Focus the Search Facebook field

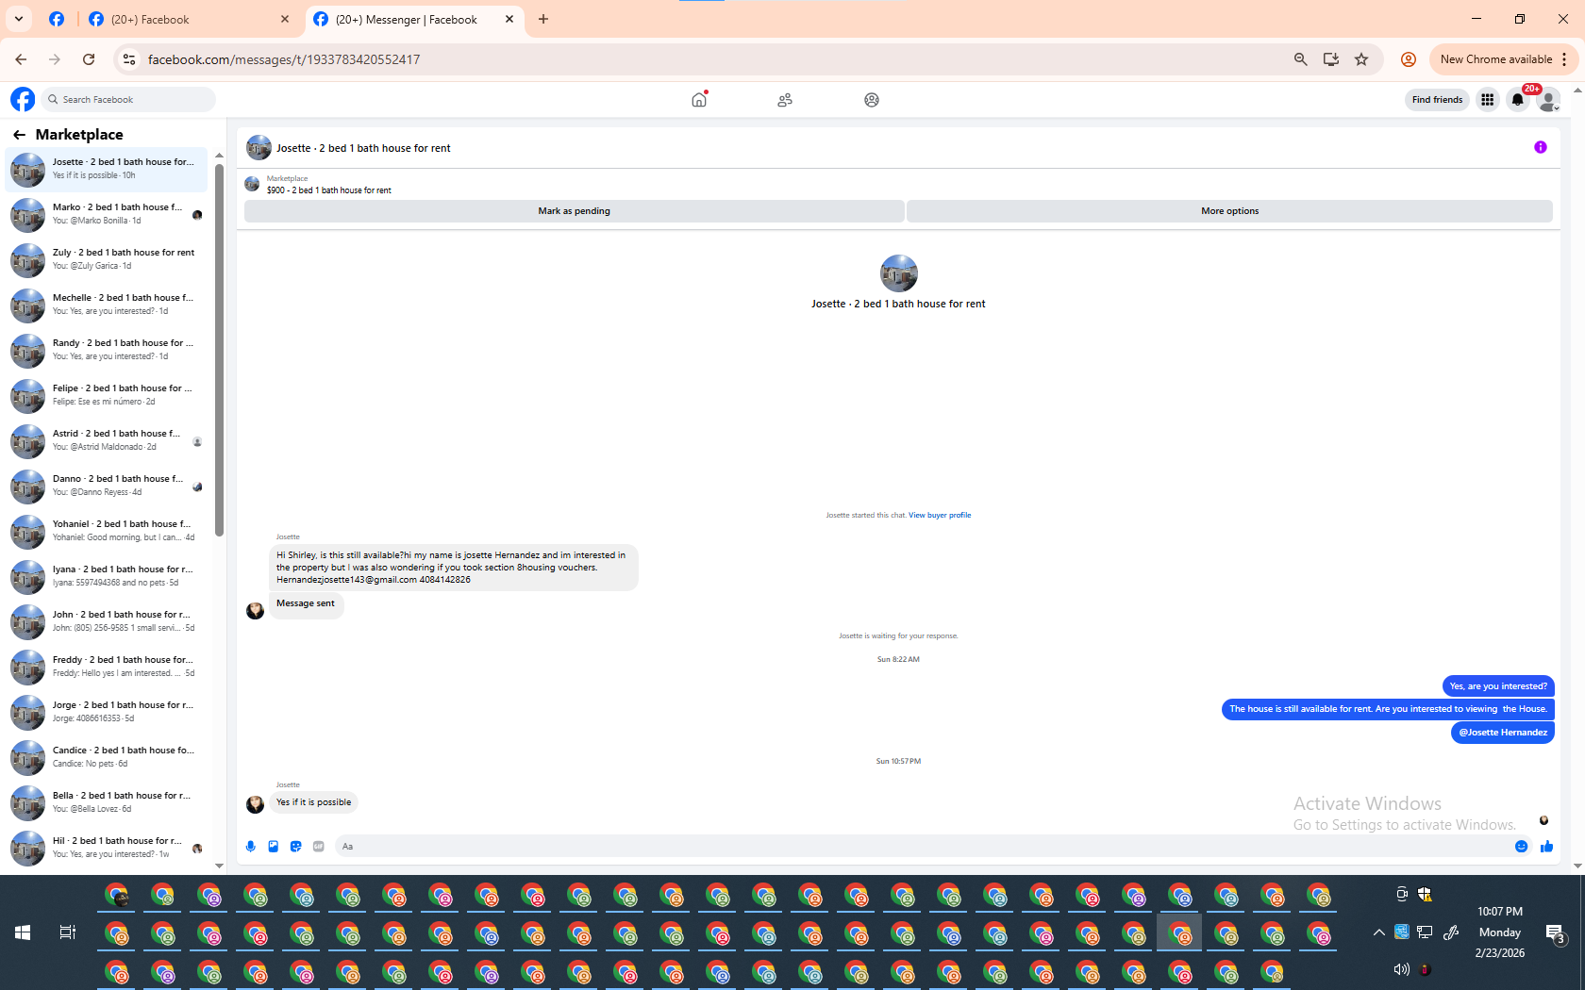pos(129,99)
